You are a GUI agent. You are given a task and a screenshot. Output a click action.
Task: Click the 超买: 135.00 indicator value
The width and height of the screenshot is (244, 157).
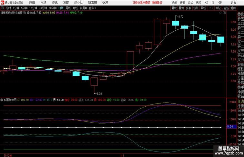86,100
